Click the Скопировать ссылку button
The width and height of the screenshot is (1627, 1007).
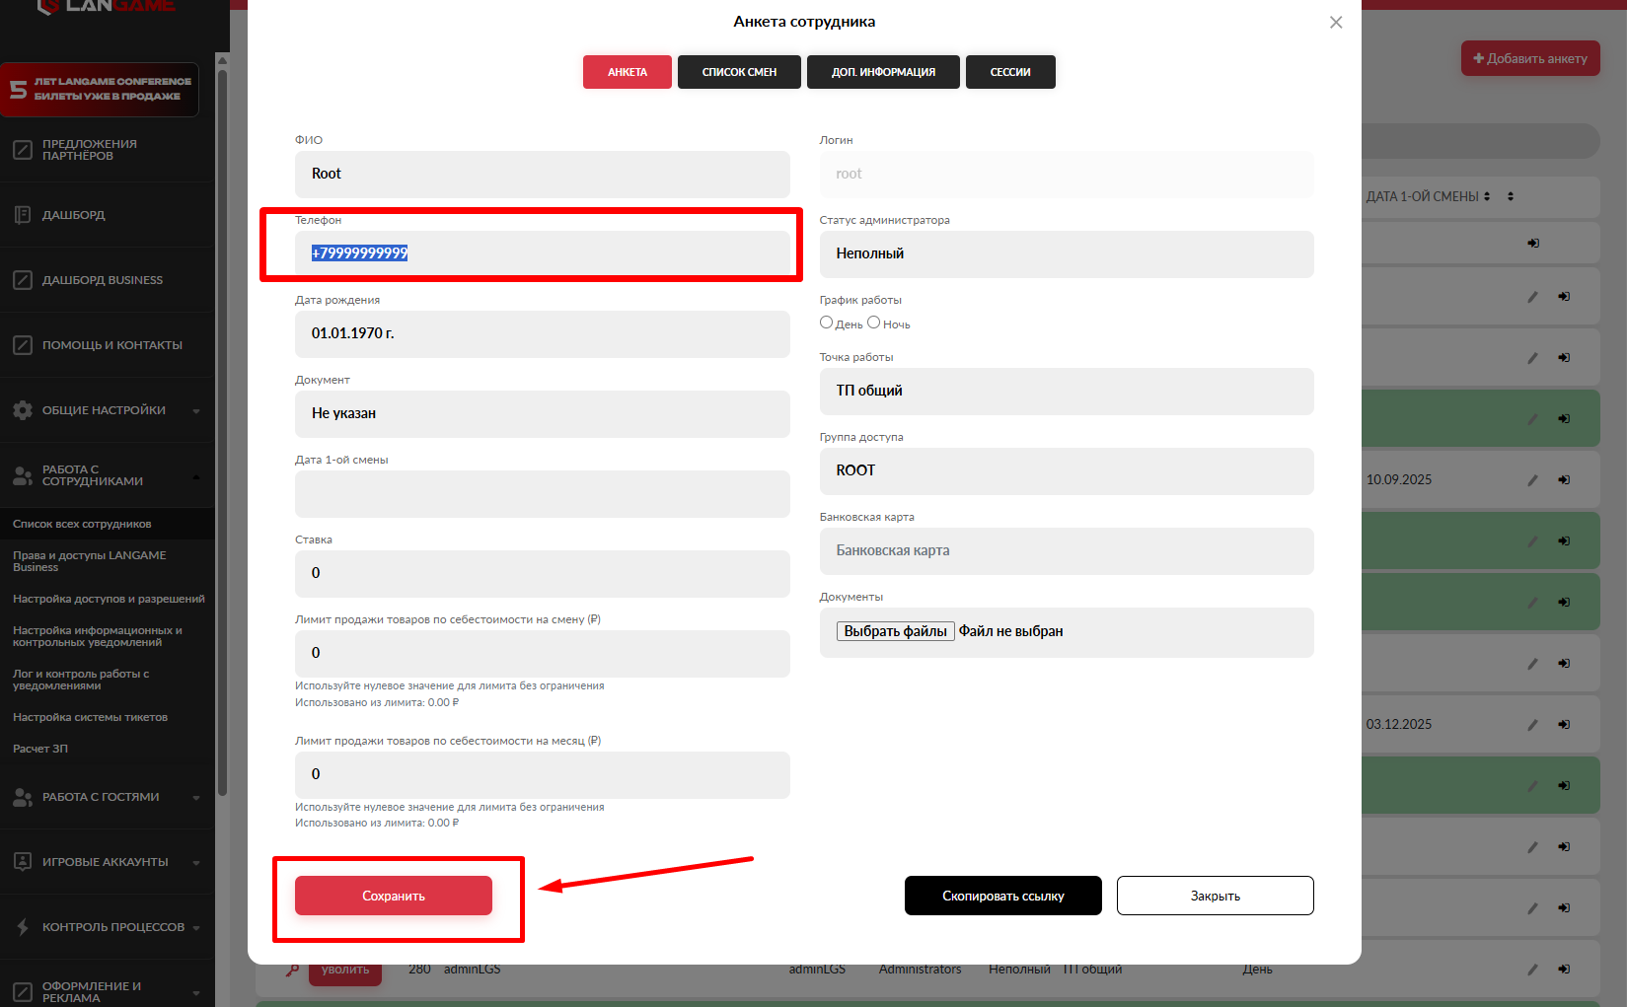1002,896
